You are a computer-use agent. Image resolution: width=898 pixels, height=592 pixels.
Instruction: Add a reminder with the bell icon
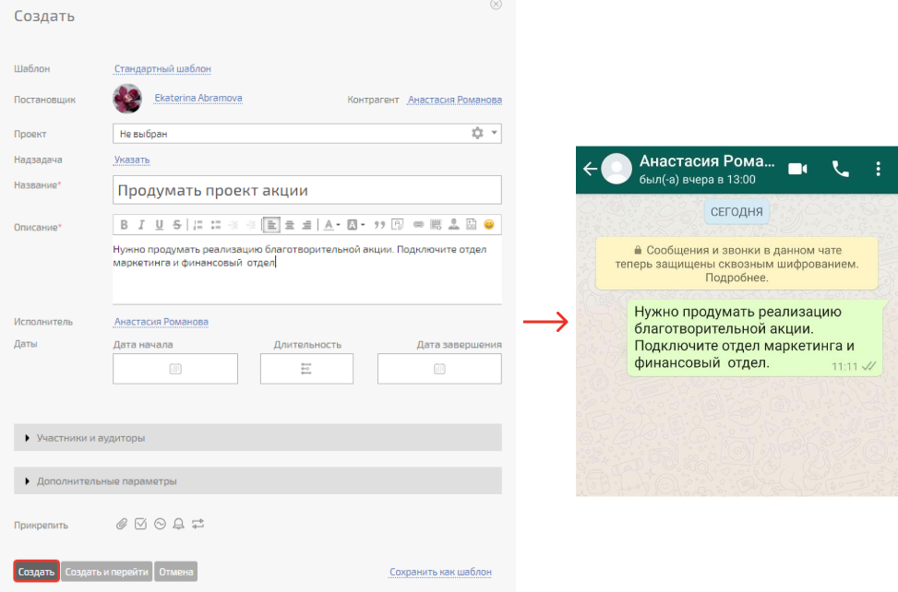[179, 524]
